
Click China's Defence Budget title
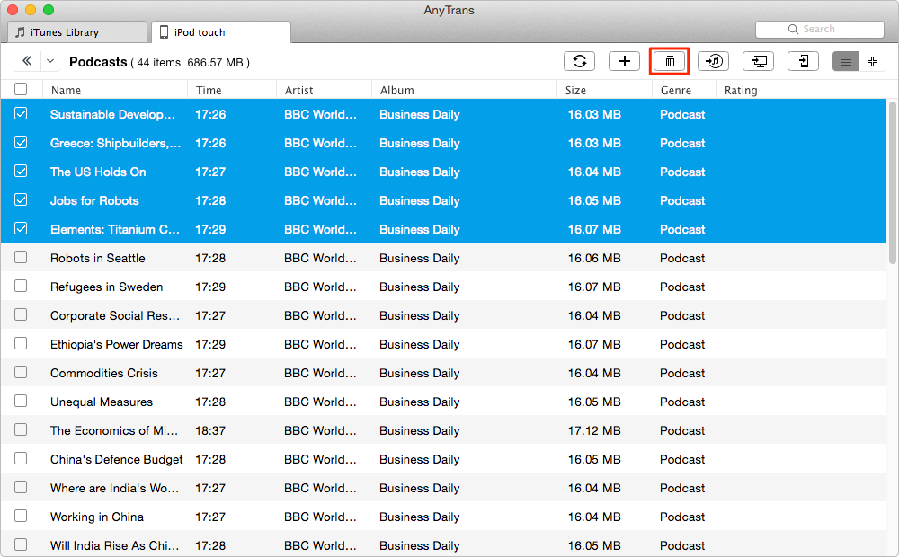tap(116, 460)
